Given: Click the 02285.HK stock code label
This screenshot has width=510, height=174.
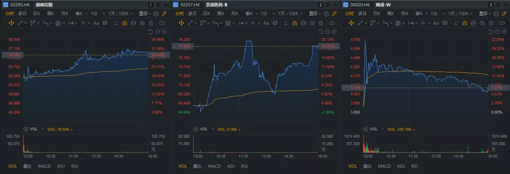Looking at the screenshot, I should click(20, 5).
